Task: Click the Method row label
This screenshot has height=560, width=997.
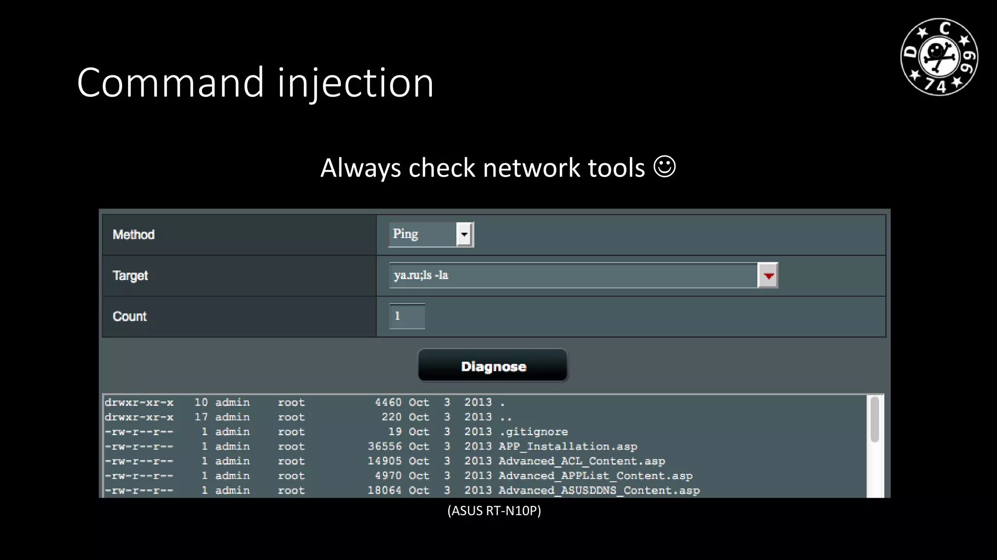Action: [133, 235]
